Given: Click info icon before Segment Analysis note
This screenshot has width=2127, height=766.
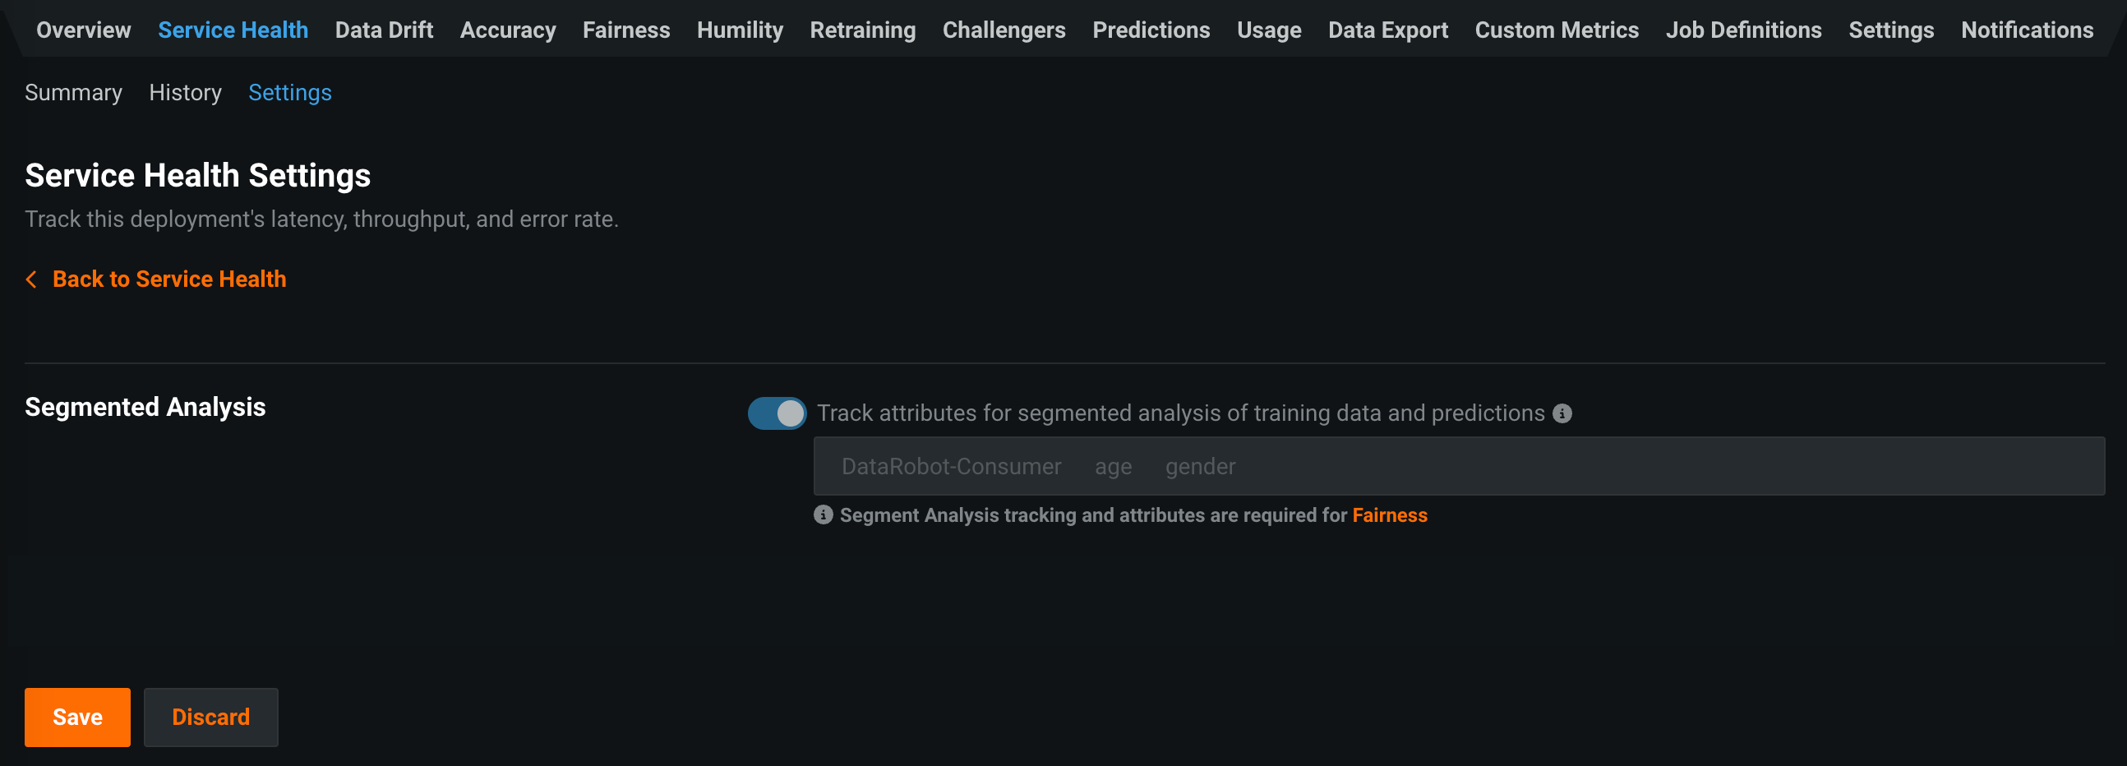Looking at the screenshot, I should pyautogui.click(x=823, y=515).
